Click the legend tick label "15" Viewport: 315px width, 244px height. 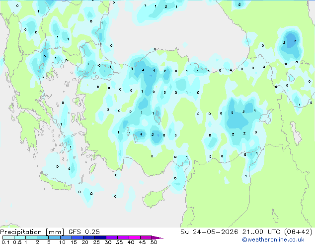[x=74, y=242]
